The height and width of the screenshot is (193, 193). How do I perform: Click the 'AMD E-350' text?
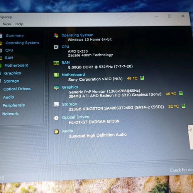(78, 51)
